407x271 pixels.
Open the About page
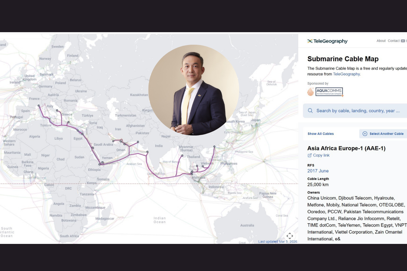click(381, 41)
